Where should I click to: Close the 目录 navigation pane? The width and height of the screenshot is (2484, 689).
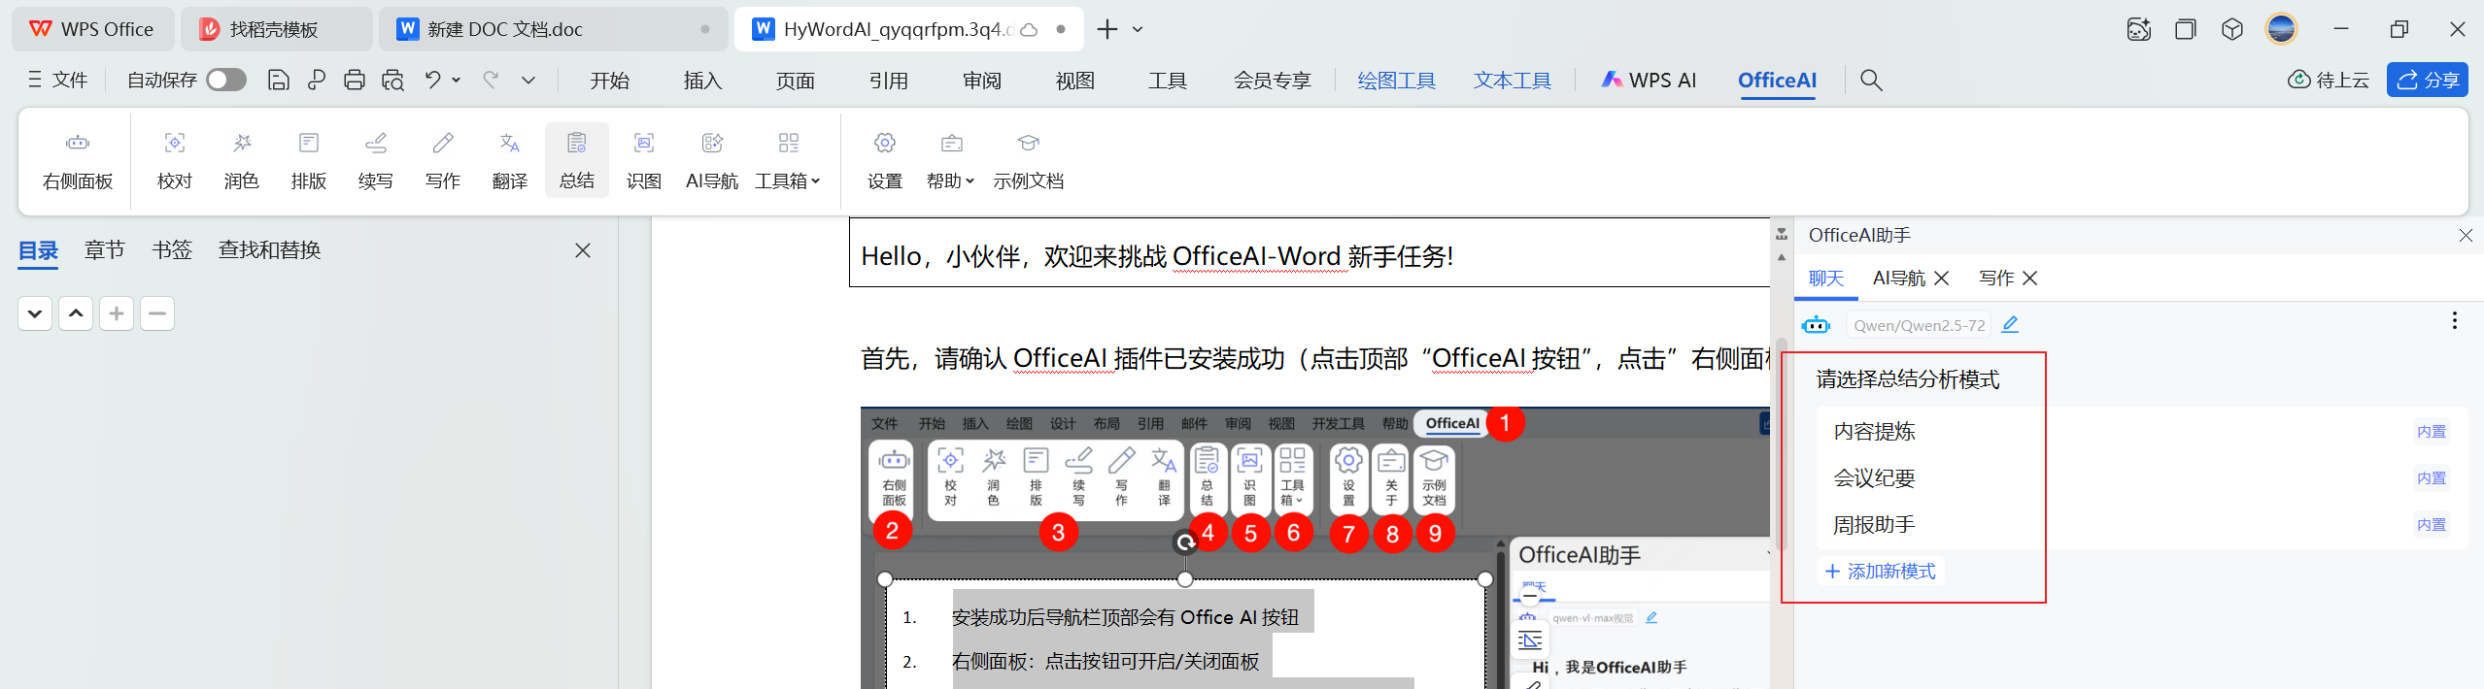pos(583,250)
